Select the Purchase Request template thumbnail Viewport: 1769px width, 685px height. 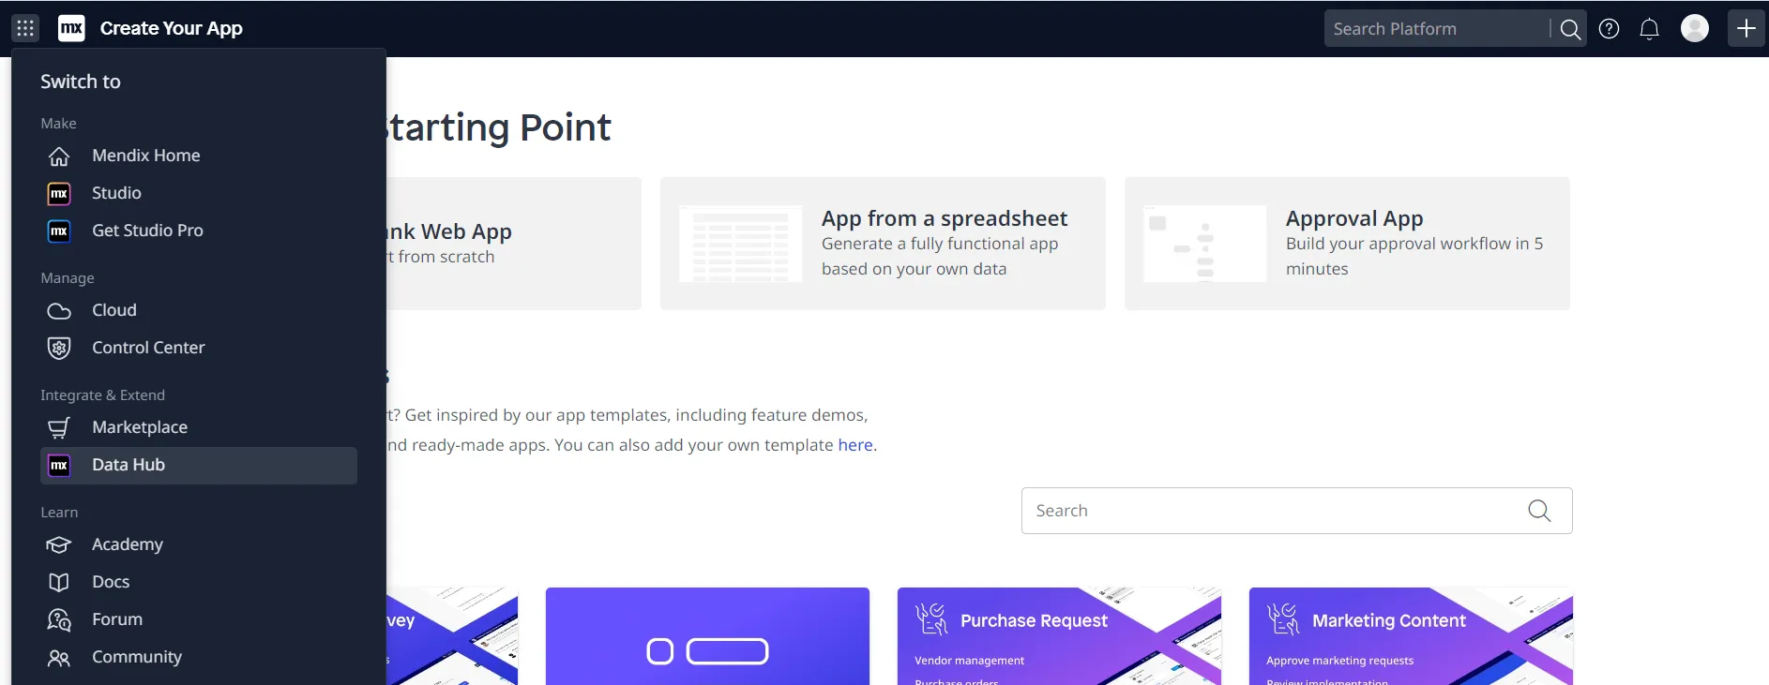(x=1058, y=635)
